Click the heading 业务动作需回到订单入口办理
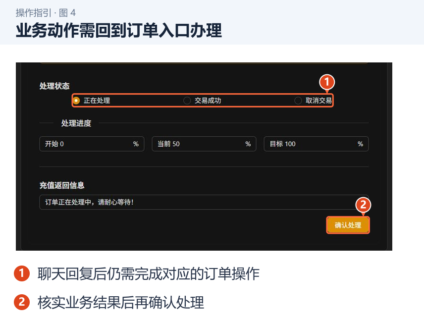 tap(119, 30)
